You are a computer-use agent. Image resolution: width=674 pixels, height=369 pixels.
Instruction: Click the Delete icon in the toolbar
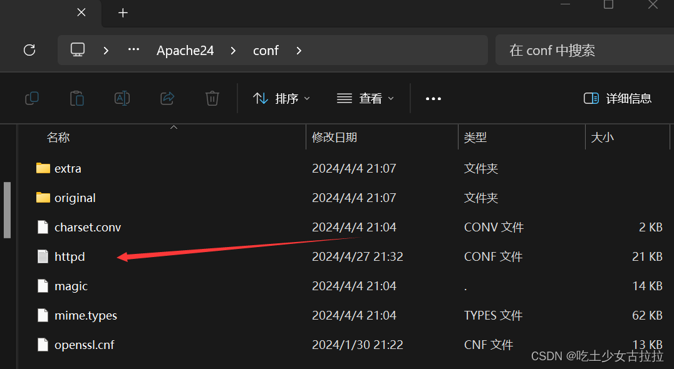(x=212, y=98)
